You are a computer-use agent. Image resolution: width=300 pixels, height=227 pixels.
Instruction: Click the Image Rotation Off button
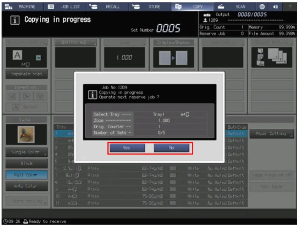pos(272,175)
